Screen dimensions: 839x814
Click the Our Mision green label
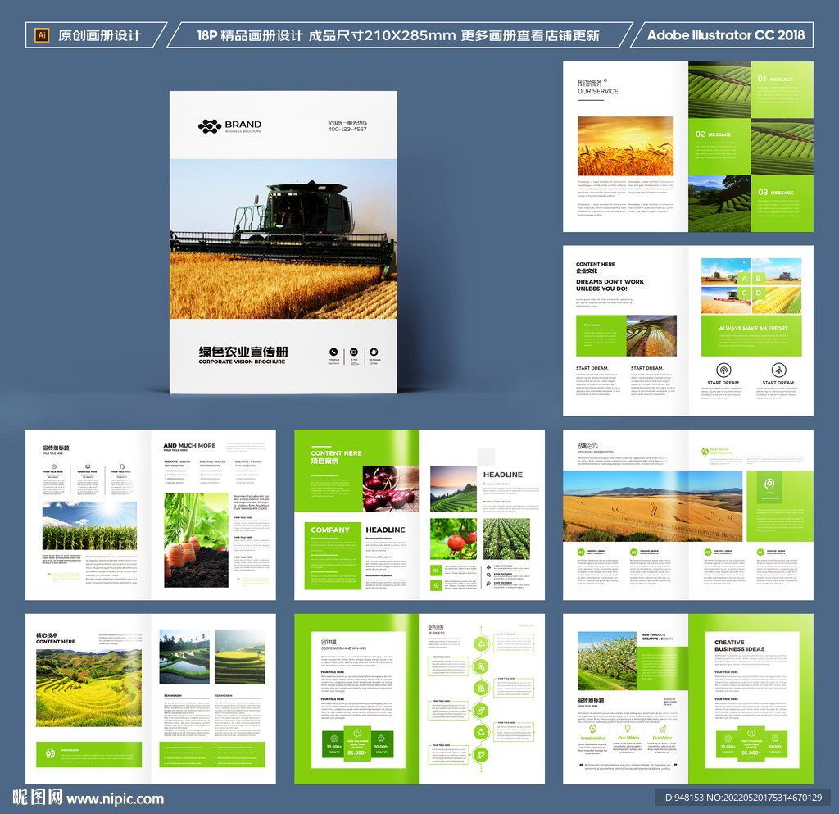628,738
